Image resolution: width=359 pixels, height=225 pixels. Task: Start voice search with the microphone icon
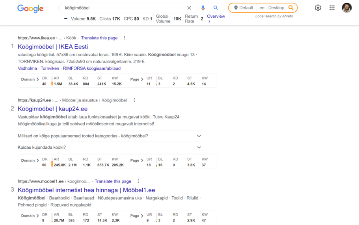[203, 8]
